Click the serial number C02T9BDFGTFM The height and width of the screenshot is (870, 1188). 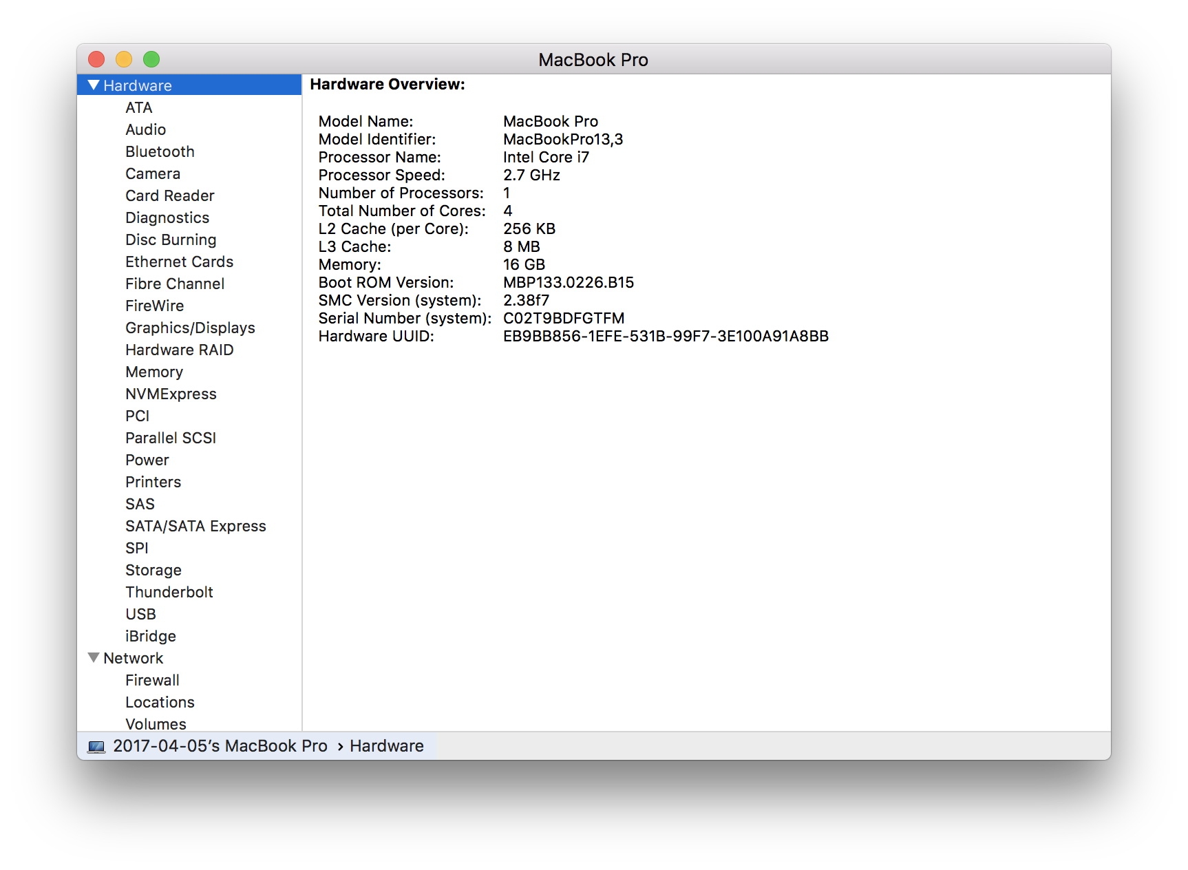coord(564,318)
